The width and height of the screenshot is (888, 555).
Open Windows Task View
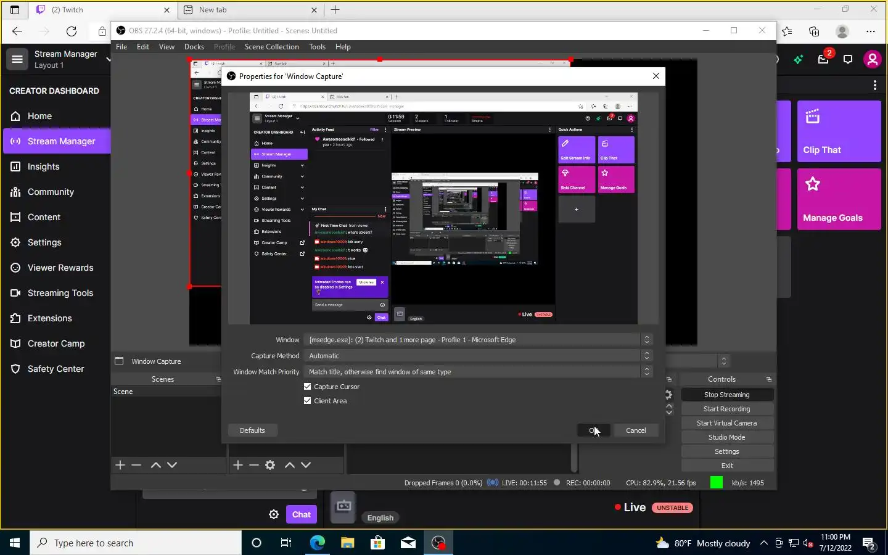tap(286, 543)
